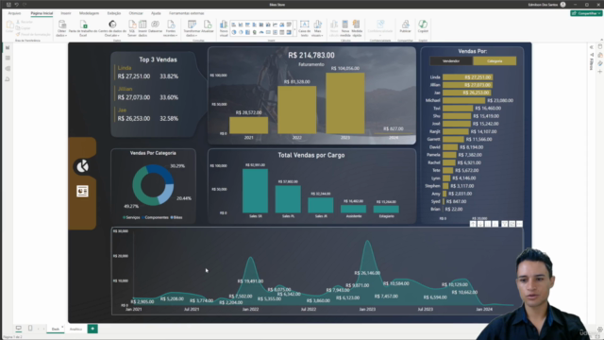
Task: Open the Dataverse connector
Action: point(155,27)
